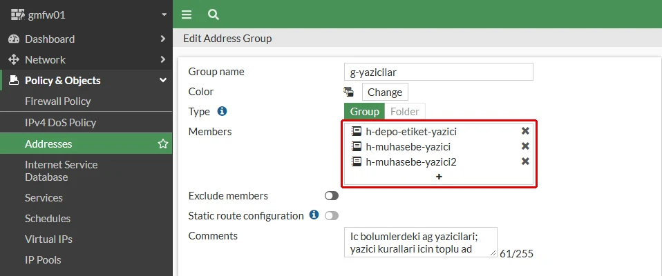Click the color Change button
Viewport: 662px width, 276px height.
point(385,92)
